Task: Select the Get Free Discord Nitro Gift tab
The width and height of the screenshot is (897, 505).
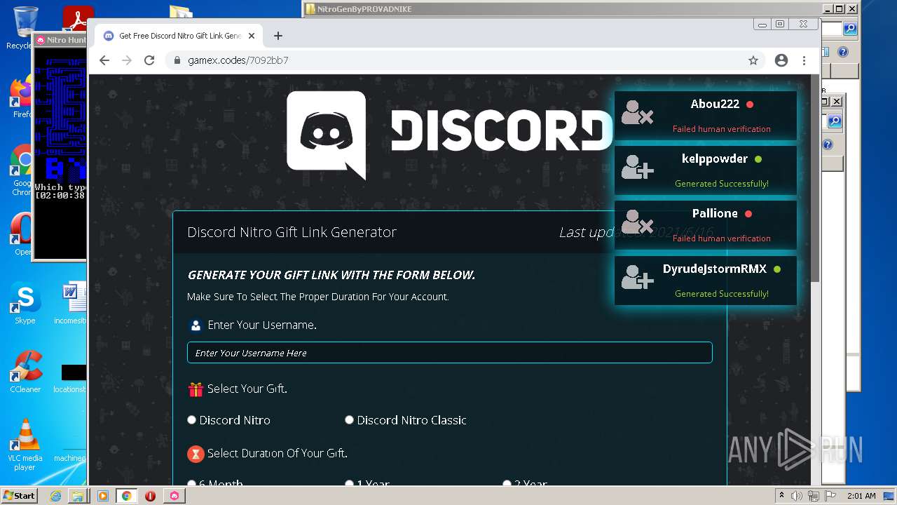Action: [179, 36]
